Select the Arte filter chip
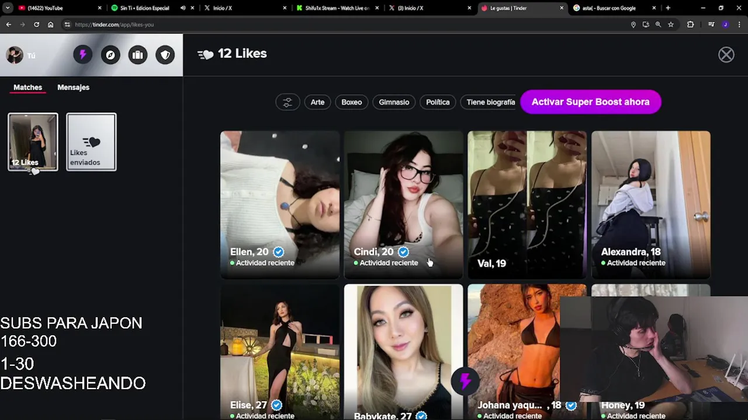748x420 pixels. tap(317, 102)
